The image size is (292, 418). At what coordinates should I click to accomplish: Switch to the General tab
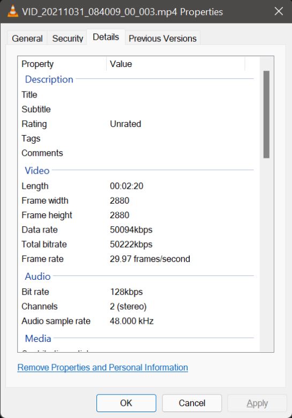point(27,39)
